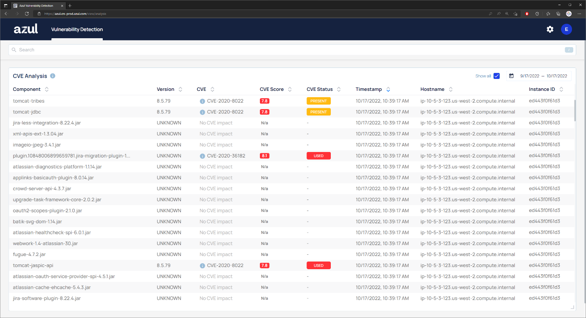
Task: Sort by CVE Status column
Action: click(x=338, y=89)
